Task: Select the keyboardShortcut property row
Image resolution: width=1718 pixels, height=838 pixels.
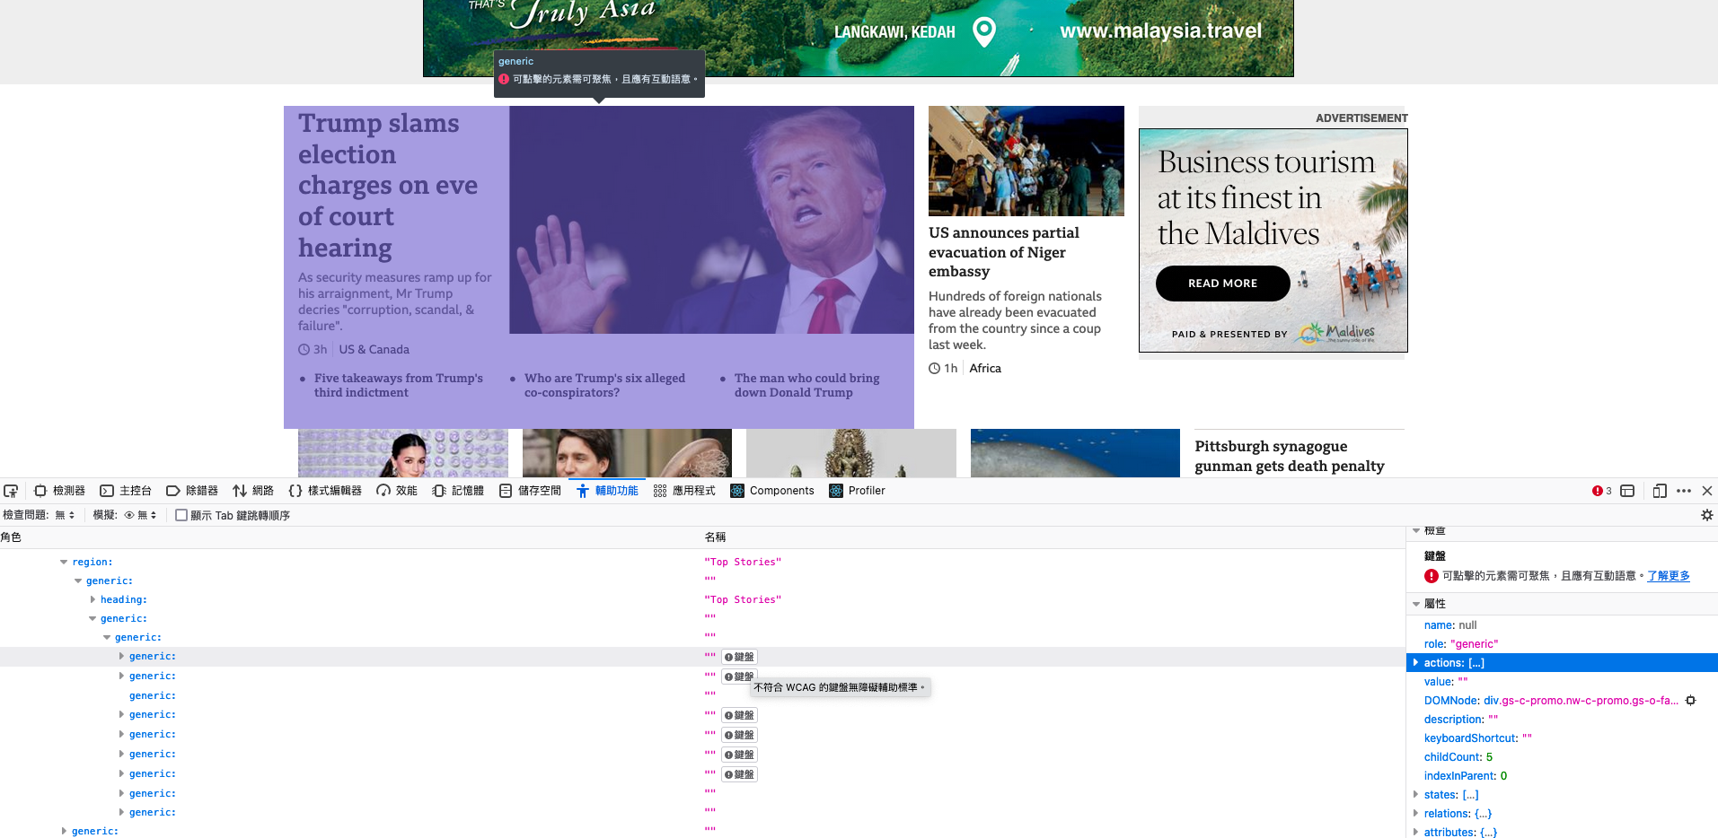Action: pos(1562,738)
